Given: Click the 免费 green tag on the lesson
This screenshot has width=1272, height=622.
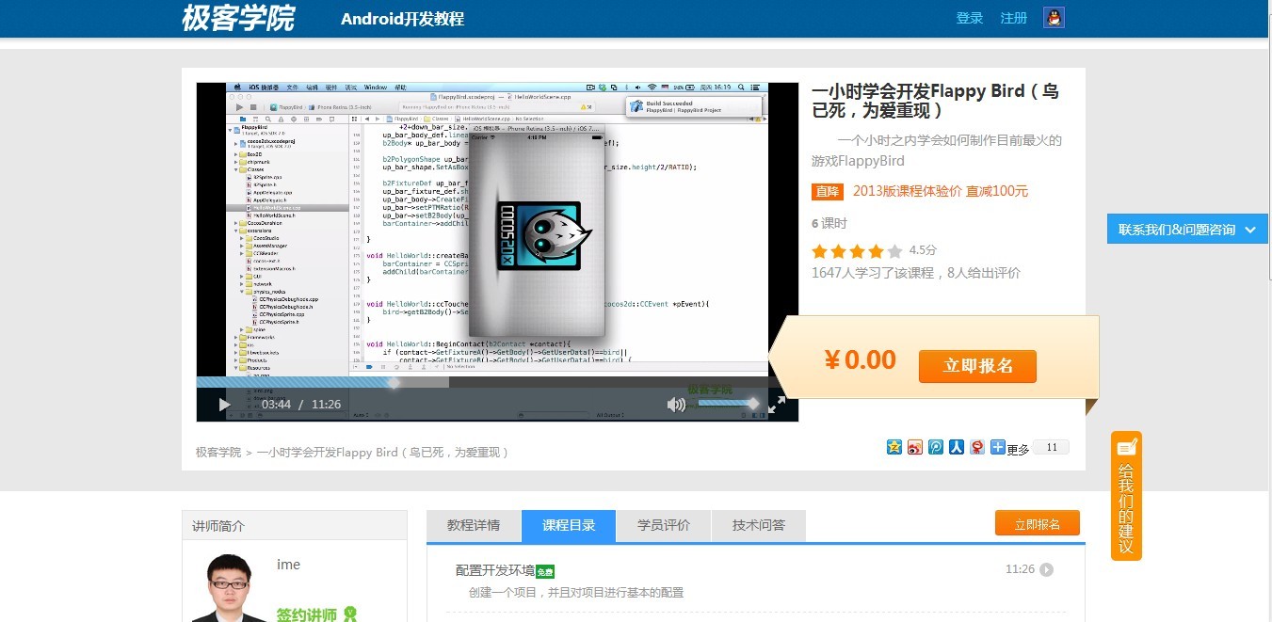Looking at the screenshot, I should [545, 571].
